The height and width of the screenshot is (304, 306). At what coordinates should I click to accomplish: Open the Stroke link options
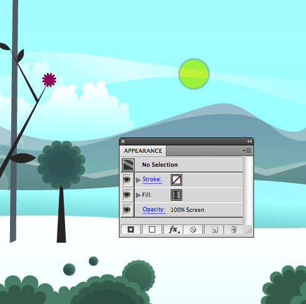point(152,179)
